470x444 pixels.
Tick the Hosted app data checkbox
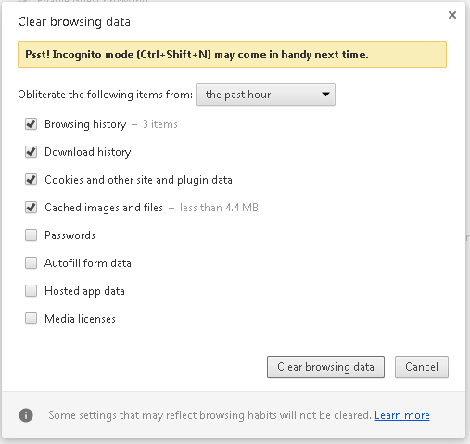pos(31,291)
